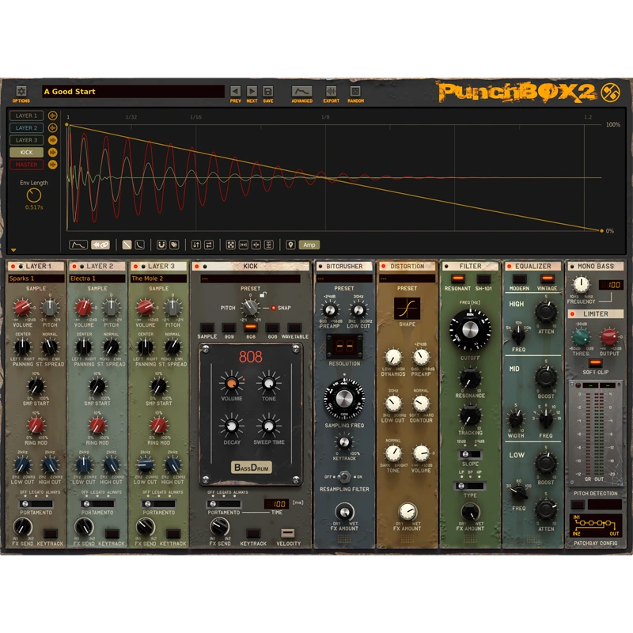Open the Bitcrusher preset selector field

344,279
